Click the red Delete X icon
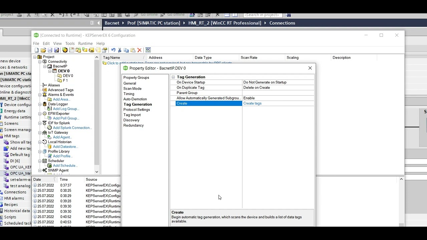427x240 pixels. (x=139, y=50)
